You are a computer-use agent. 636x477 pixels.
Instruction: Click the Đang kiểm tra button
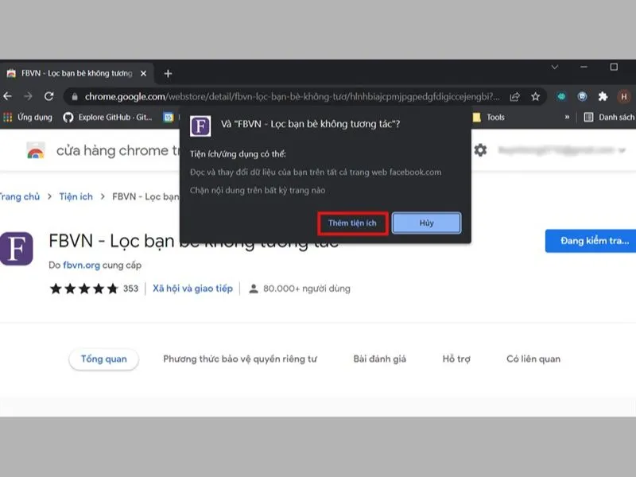(591, 241)
